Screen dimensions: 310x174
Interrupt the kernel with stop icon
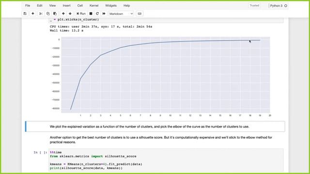[91, 14]
